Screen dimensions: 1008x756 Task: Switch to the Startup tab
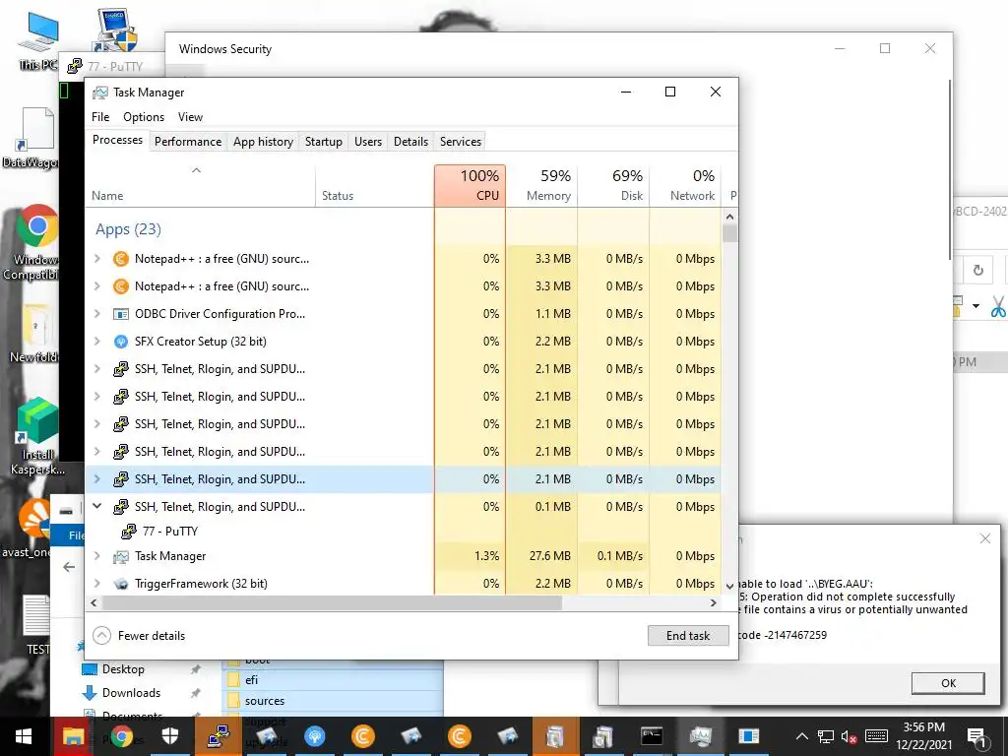pyautogui.click(x=323, y=142)
